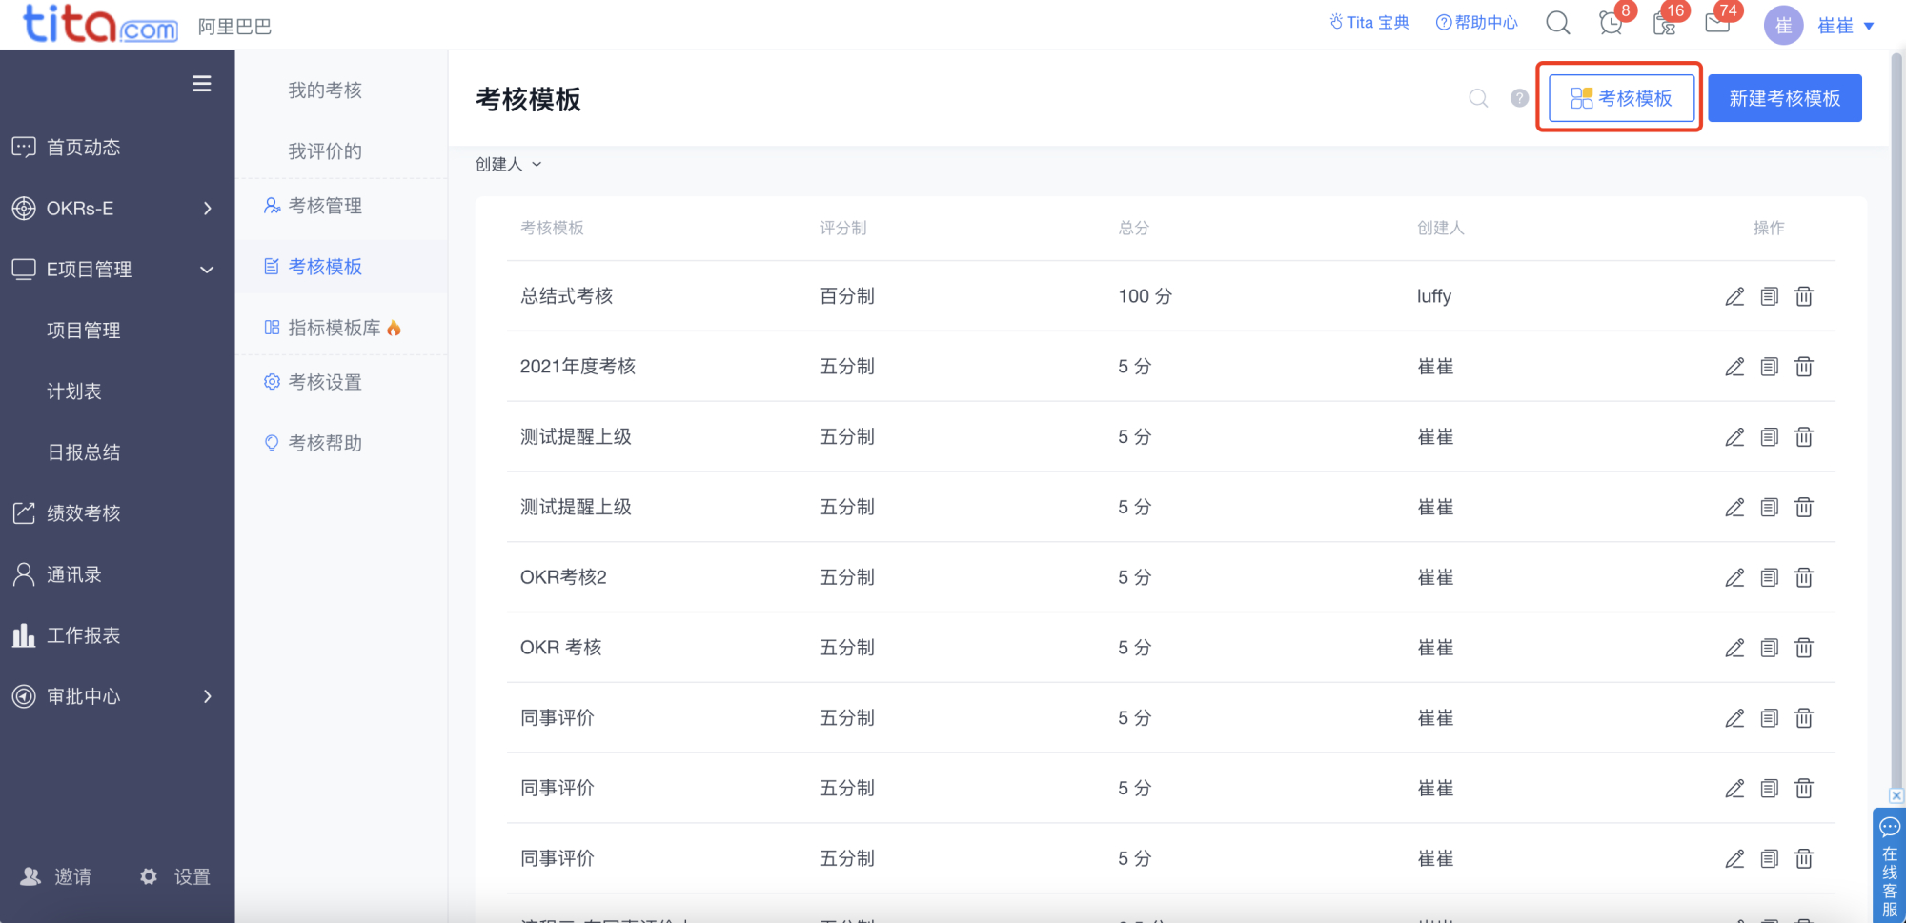This screenshot has width=1906, height=923.
Task: Open 帮助中心 link
Action: pyautogui.click(x=1477, y=22)
